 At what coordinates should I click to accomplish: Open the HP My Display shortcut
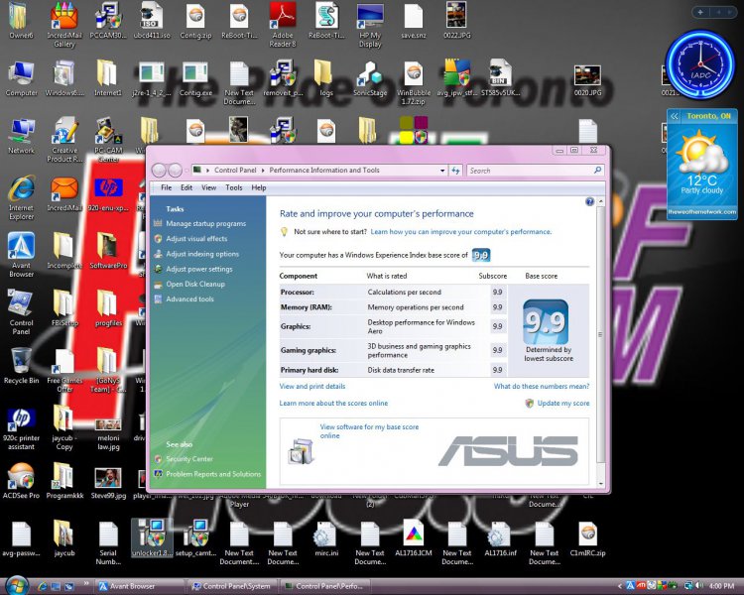[370, 25]
